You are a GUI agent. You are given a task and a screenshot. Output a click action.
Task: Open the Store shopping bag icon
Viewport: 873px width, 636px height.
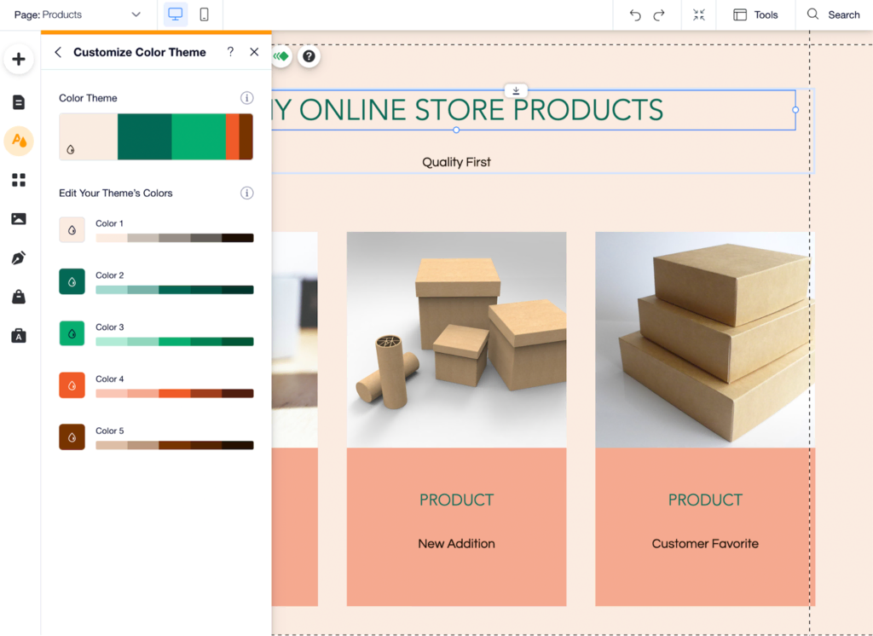point(19,297)
